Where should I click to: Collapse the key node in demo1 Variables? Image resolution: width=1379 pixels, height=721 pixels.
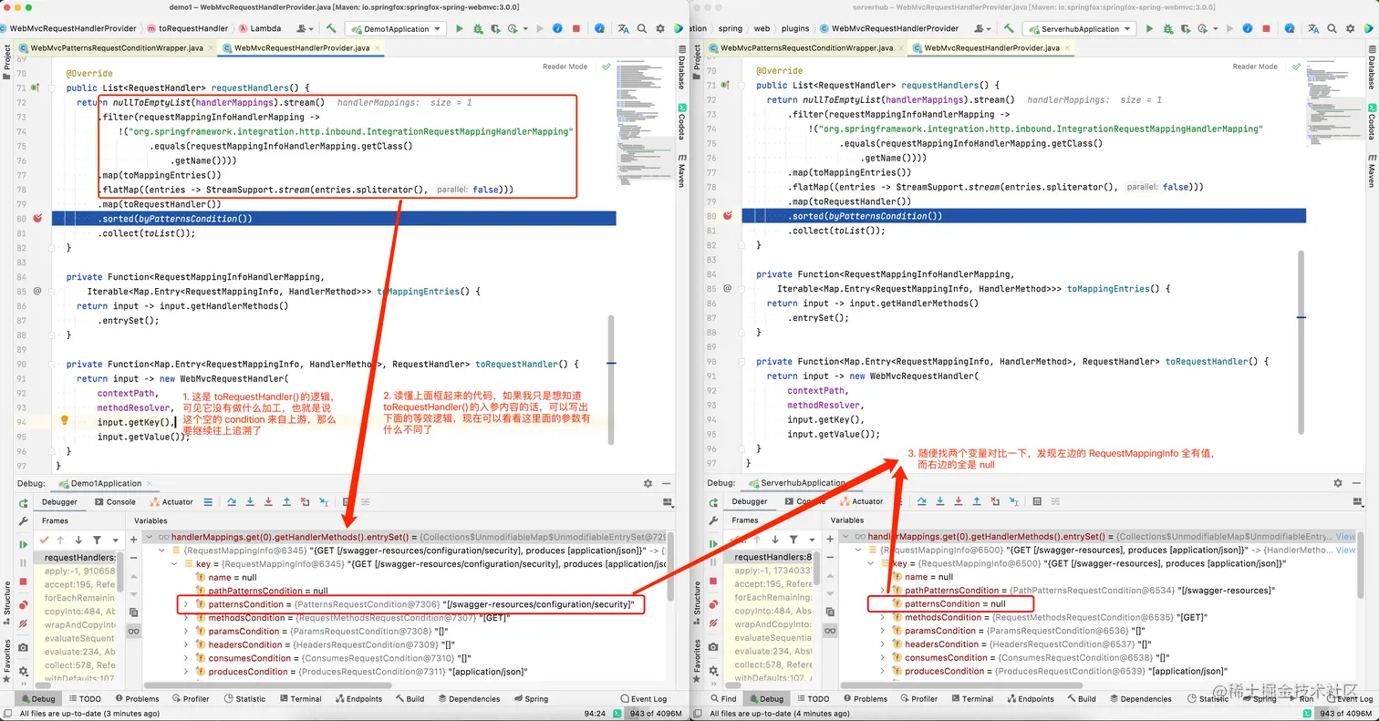(174, 564)
